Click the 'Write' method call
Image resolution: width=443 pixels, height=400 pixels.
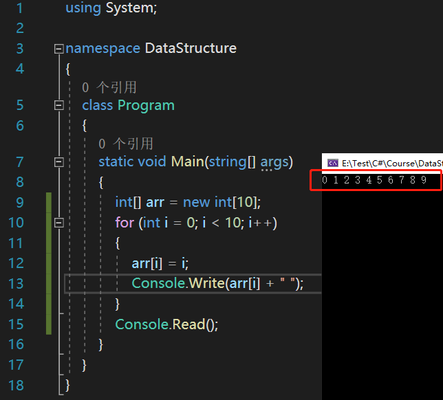click(x=206, y=283)
